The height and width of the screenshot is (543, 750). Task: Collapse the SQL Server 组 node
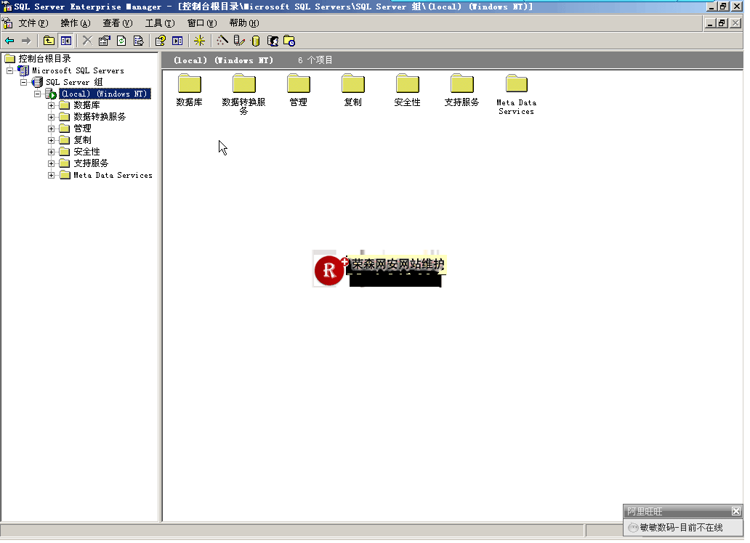coord(24,82)
